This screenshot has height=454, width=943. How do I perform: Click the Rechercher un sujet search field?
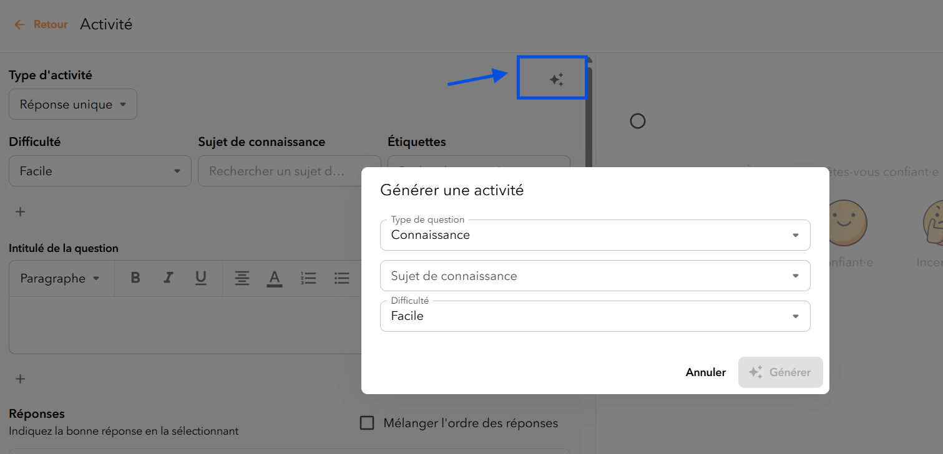[x=289, y=171]
